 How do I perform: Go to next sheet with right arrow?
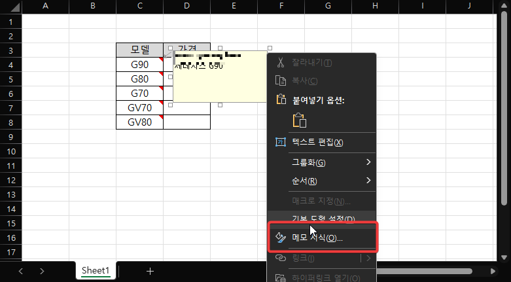42,271
